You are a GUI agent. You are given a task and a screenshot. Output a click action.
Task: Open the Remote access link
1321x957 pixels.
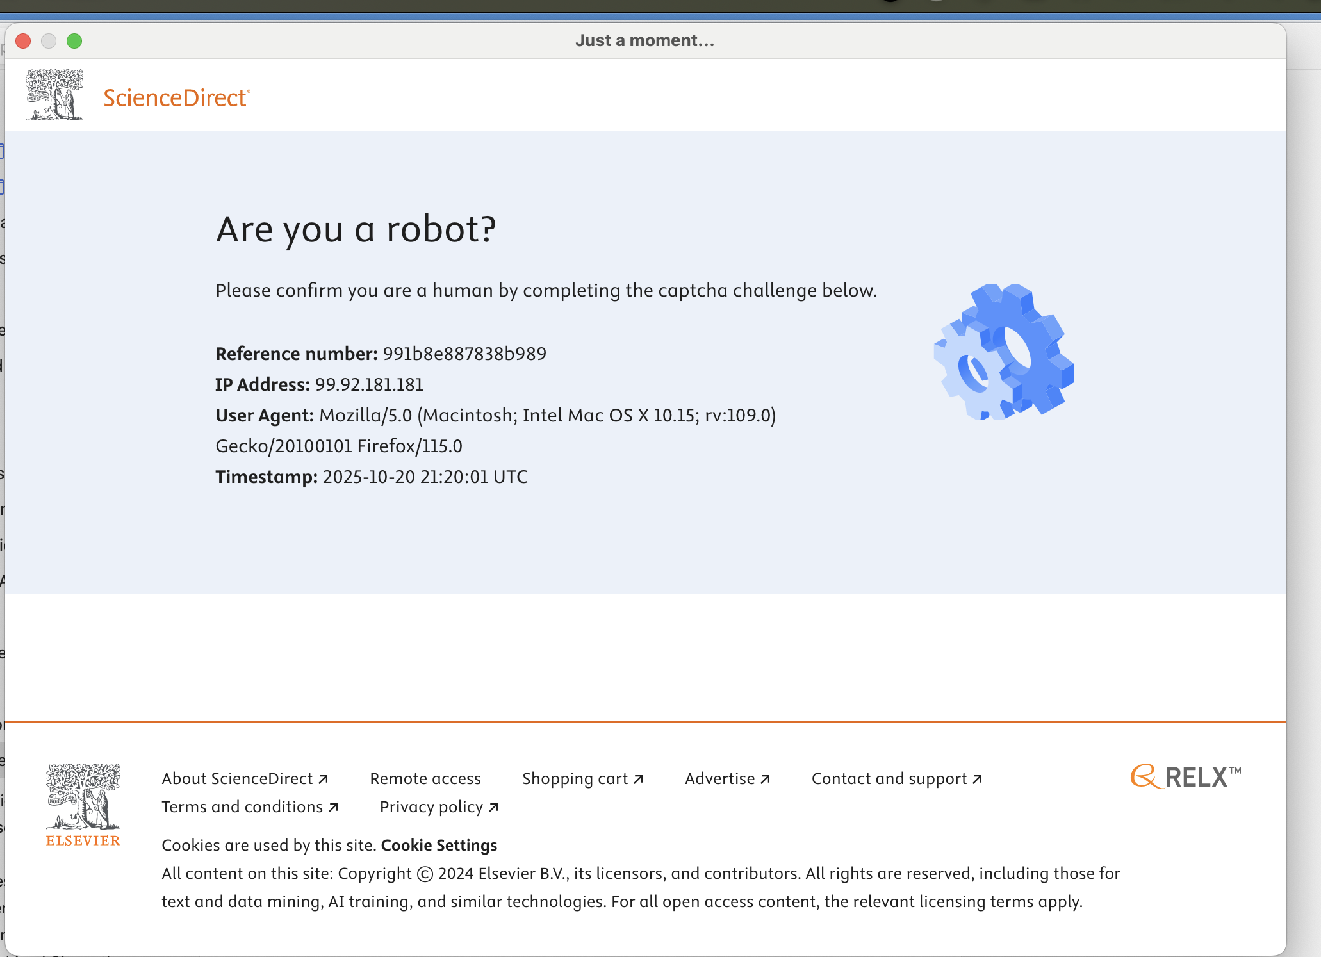[x=425, y=779]
